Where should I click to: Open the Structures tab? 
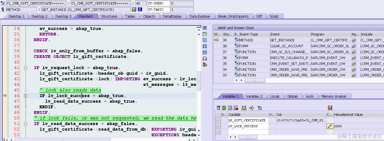109,16
